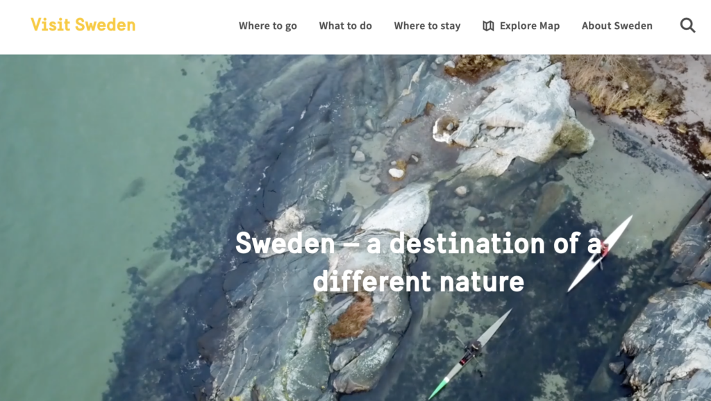
Task: Click the small white stone in the rock pool
Action: [396, 173]
